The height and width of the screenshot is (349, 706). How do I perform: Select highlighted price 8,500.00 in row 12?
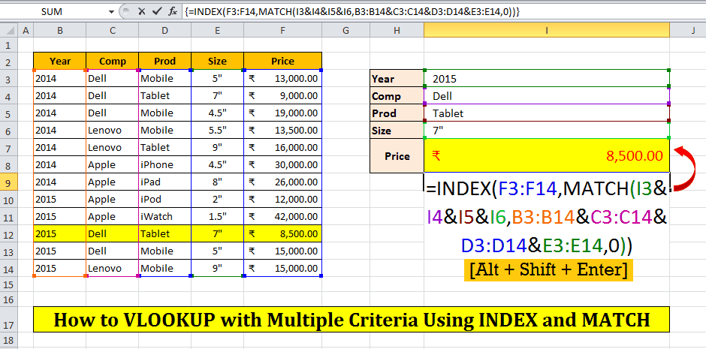pos(282,234)
